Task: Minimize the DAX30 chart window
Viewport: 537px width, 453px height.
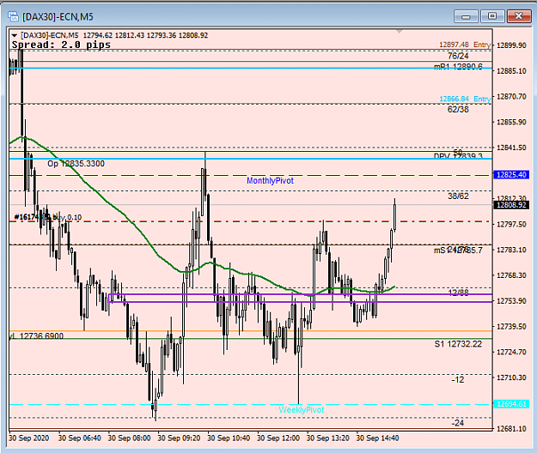Action: point(466,16)
